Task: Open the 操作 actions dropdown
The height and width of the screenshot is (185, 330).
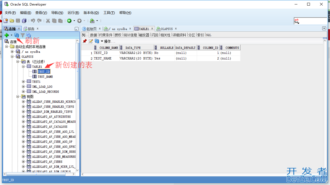Action: (x=108, y=41)
